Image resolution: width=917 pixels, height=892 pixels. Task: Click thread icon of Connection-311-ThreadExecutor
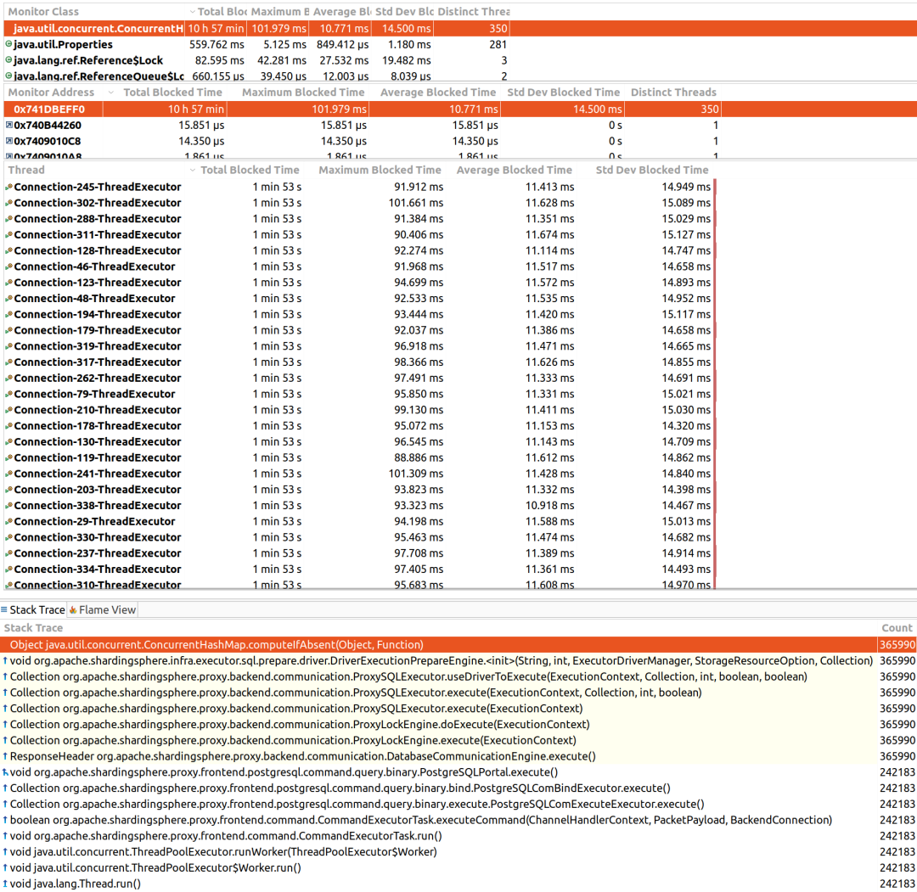pos(8,234)
